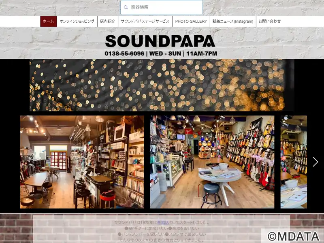This screenshot has width=324, height=243.
Task: Open guitar wall store photo
Action: click(x=212, y=162)
